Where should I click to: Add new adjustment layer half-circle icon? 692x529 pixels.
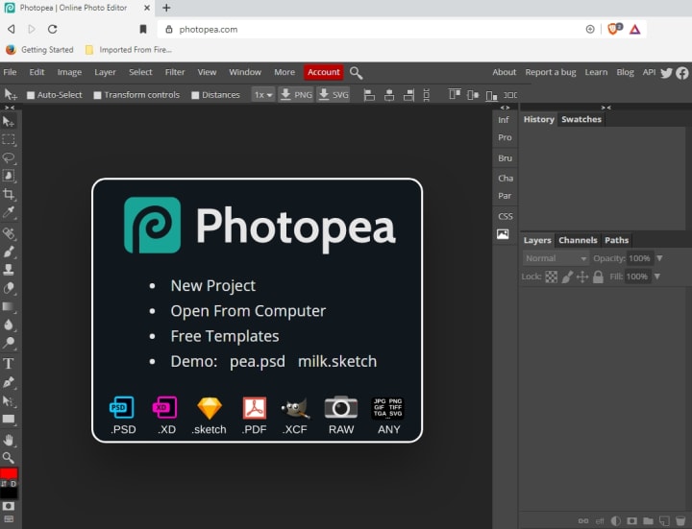pyautogui.click(x=615, y=520)
